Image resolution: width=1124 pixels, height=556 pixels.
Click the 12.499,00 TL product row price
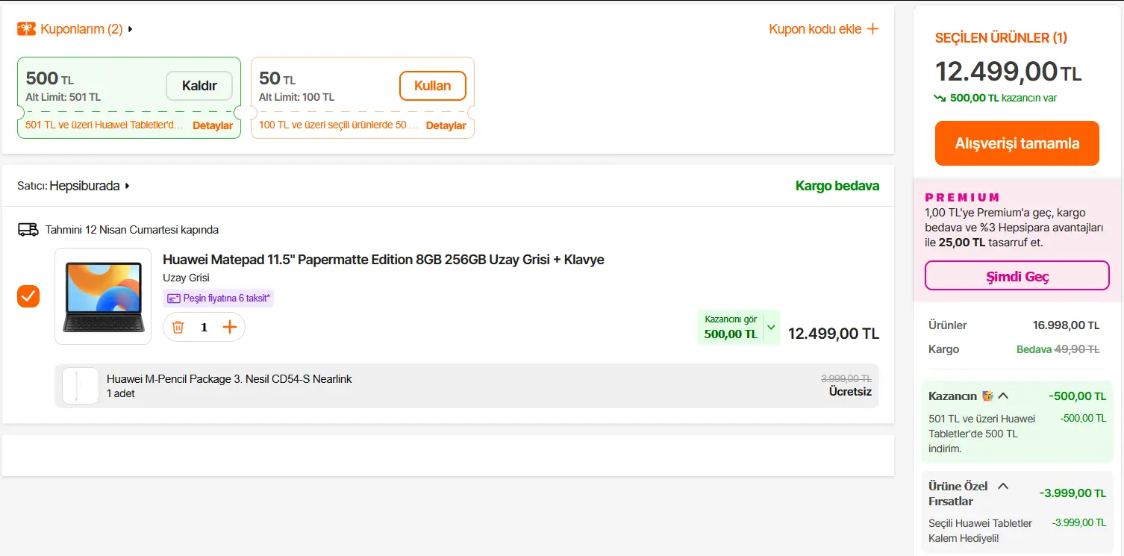coord(834,334)
